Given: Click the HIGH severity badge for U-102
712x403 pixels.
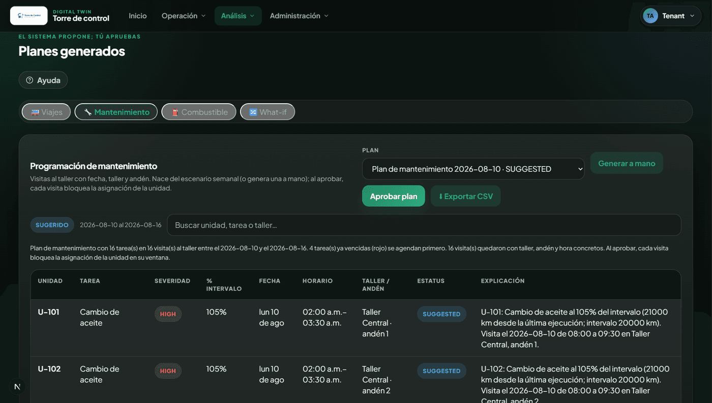Looking at the screenshot, I should pyautogui.click(x=168, y=371).
